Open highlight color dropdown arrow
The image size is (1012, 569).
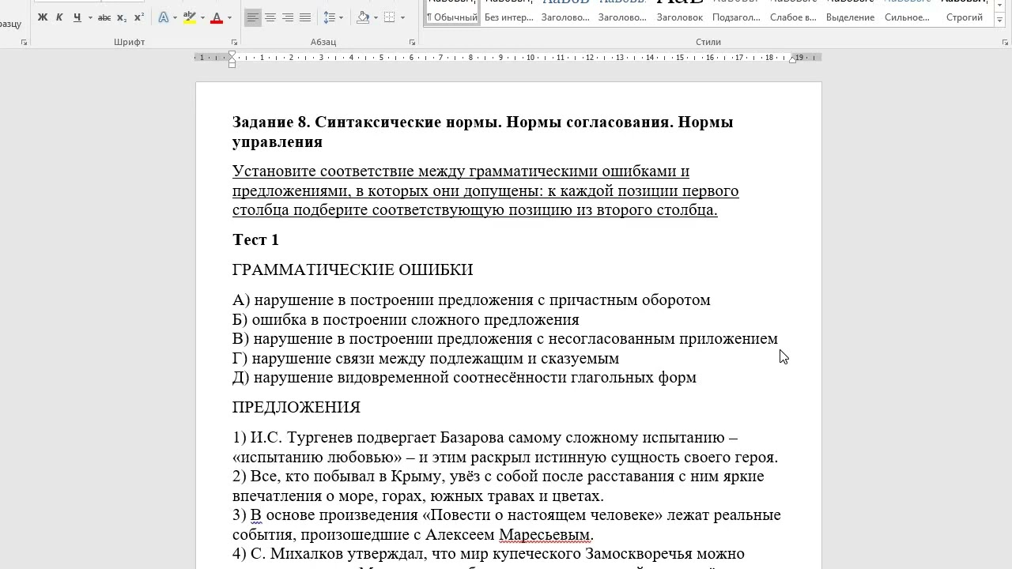click(x=202, y=17)
